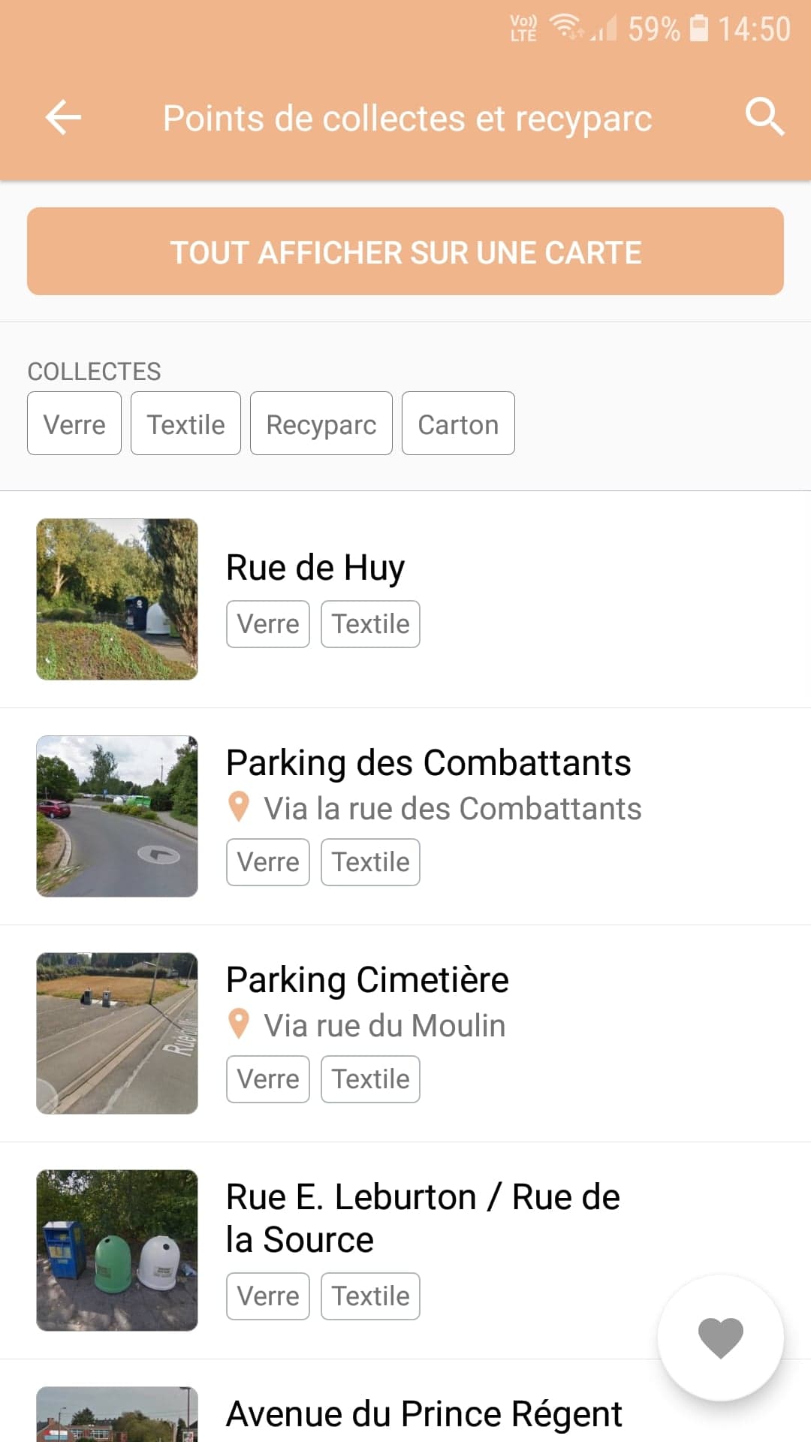The width and height of the screenshot is (811, 1442).
Task: Tap the heart favorites floating button
Action: click(x=720, y=1338)
